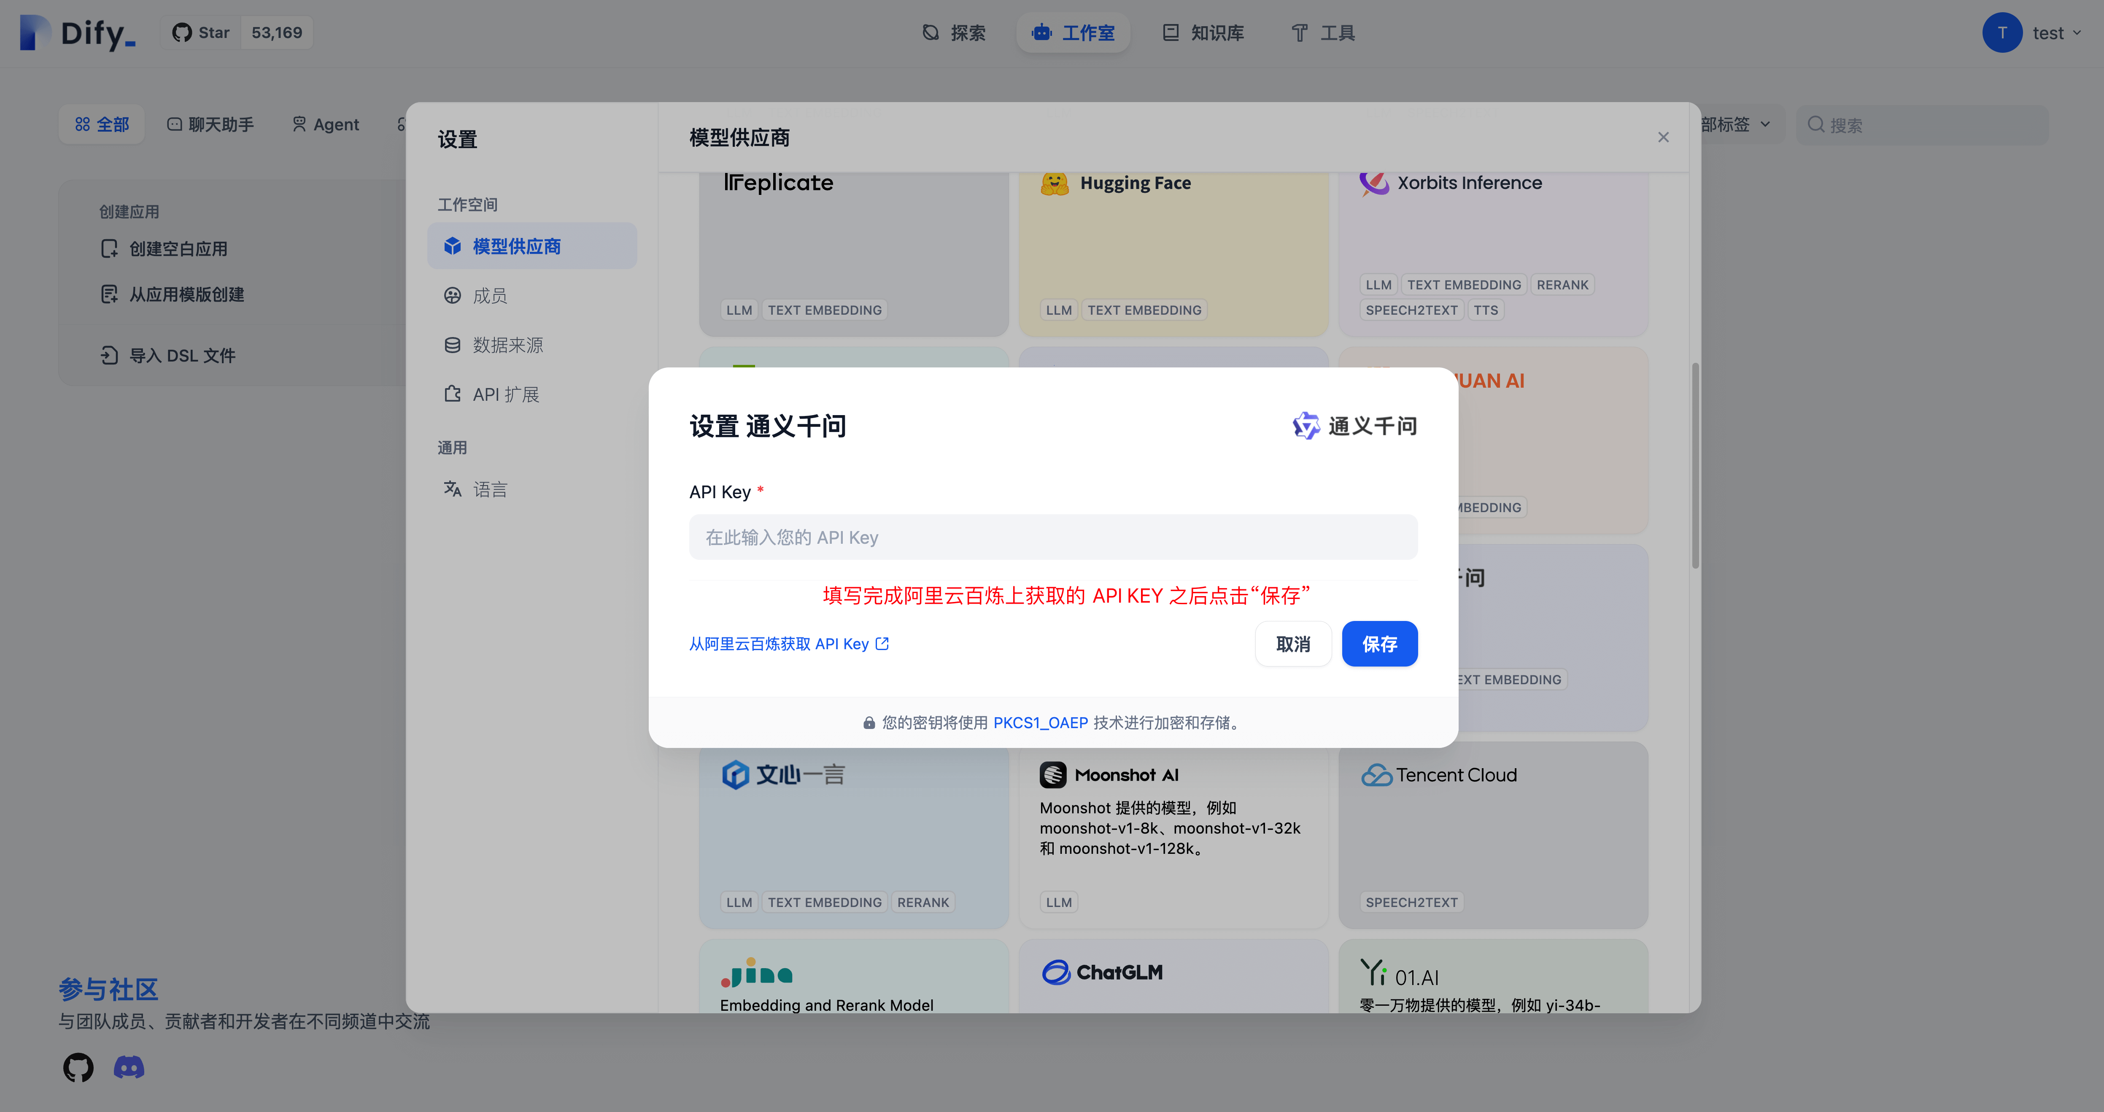Click the 文心一言 logo icon
This screenshot has width=2104, height=1112.
tap(735, 775)
